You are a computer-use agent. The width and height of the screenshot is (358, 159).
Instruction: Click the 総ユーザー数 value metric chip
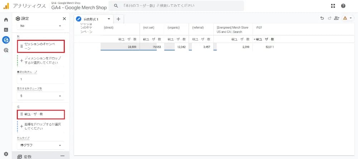(x=41, y=114)
